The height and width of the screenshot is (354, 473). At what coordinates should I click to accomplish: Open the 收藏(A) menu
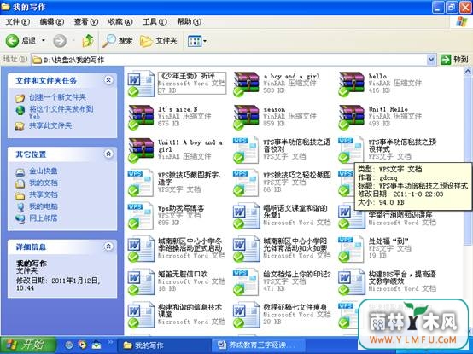point(120,21)
